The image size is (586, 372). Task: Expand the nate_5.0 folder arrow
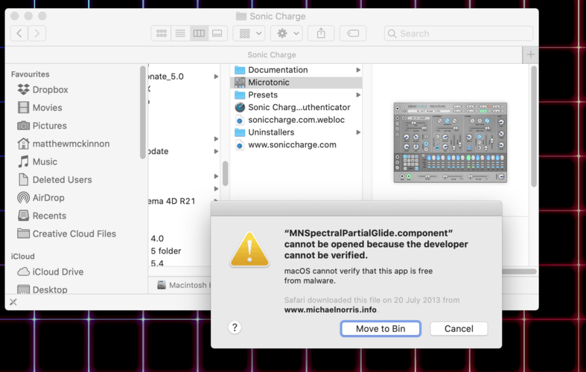(216, 76)
